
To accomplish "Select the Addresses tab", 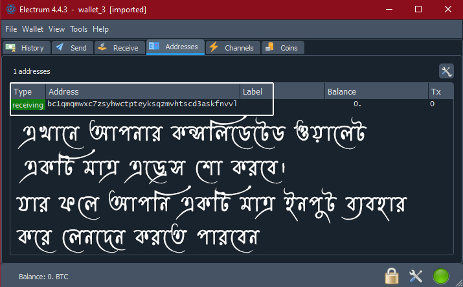I will click(x=175, y=47).
